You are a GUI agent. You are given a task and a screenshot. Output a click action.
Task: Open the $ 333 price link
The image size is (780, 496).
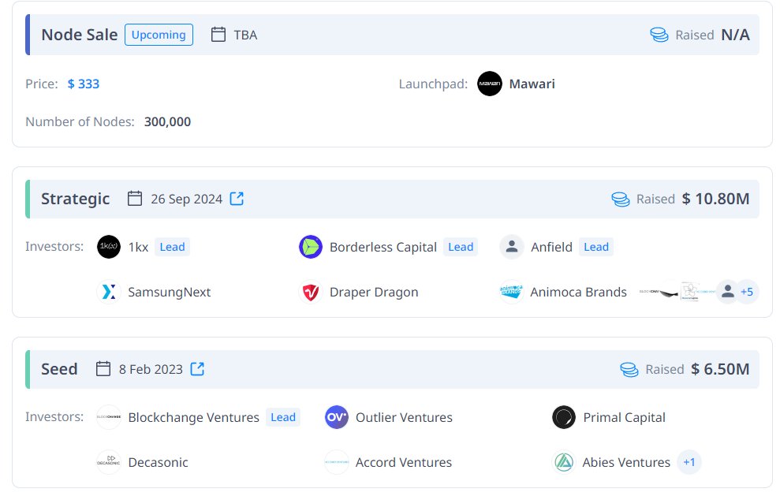point(84,84)
